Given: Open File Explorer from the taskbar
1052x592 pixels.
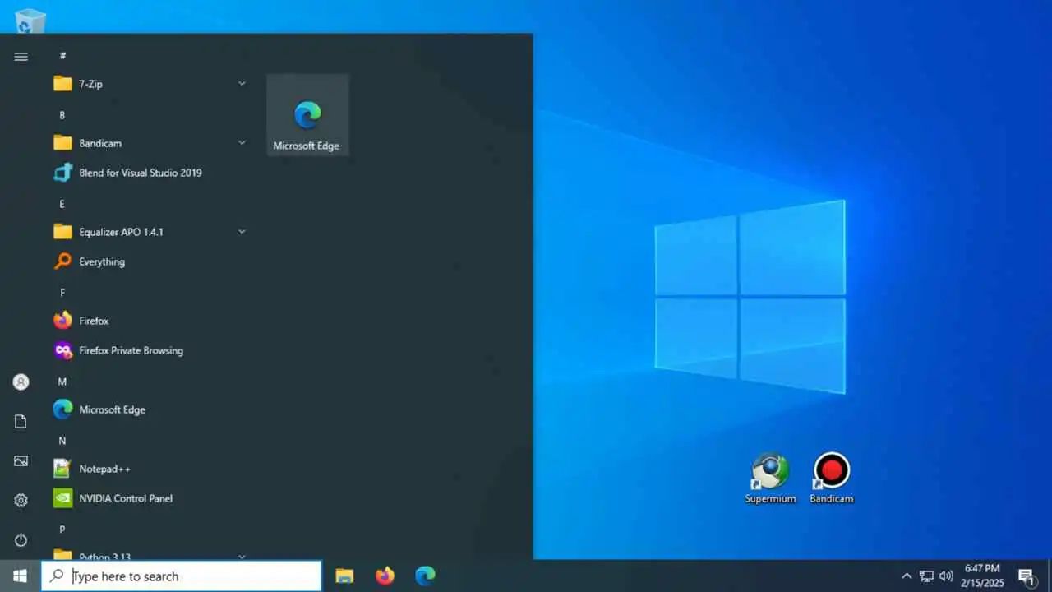Looking at the screenshot, I should click(344, 576).
